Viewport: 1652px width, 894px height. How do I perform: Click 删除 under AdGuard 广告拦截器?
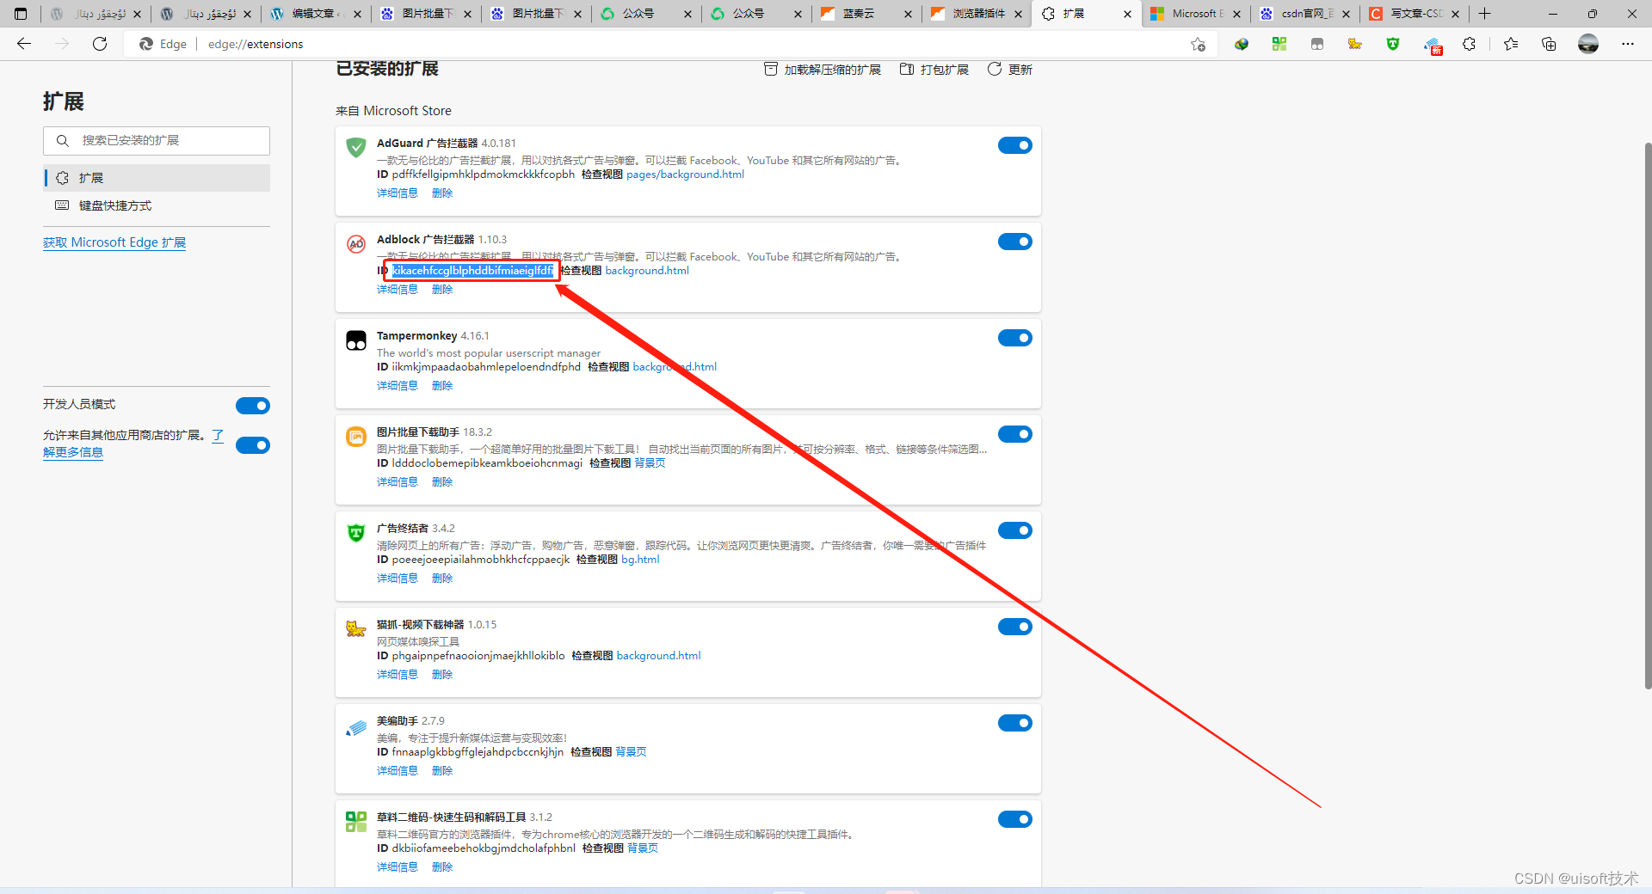click(442, 193)
